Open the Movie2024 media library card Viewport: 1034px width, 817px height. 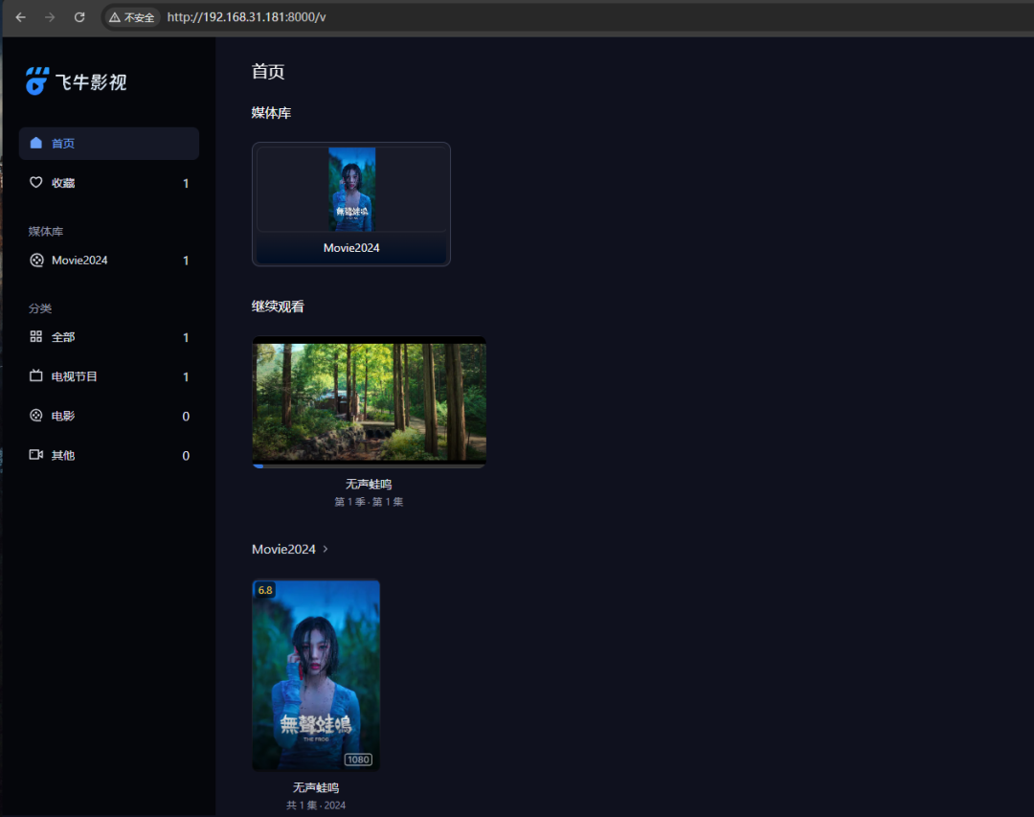pos(350,204)
